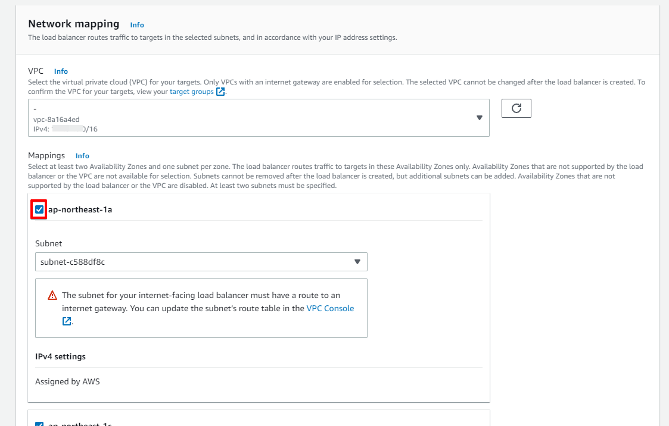
Task: Click the Assigned by AWS text
Action: coord(67,381)
